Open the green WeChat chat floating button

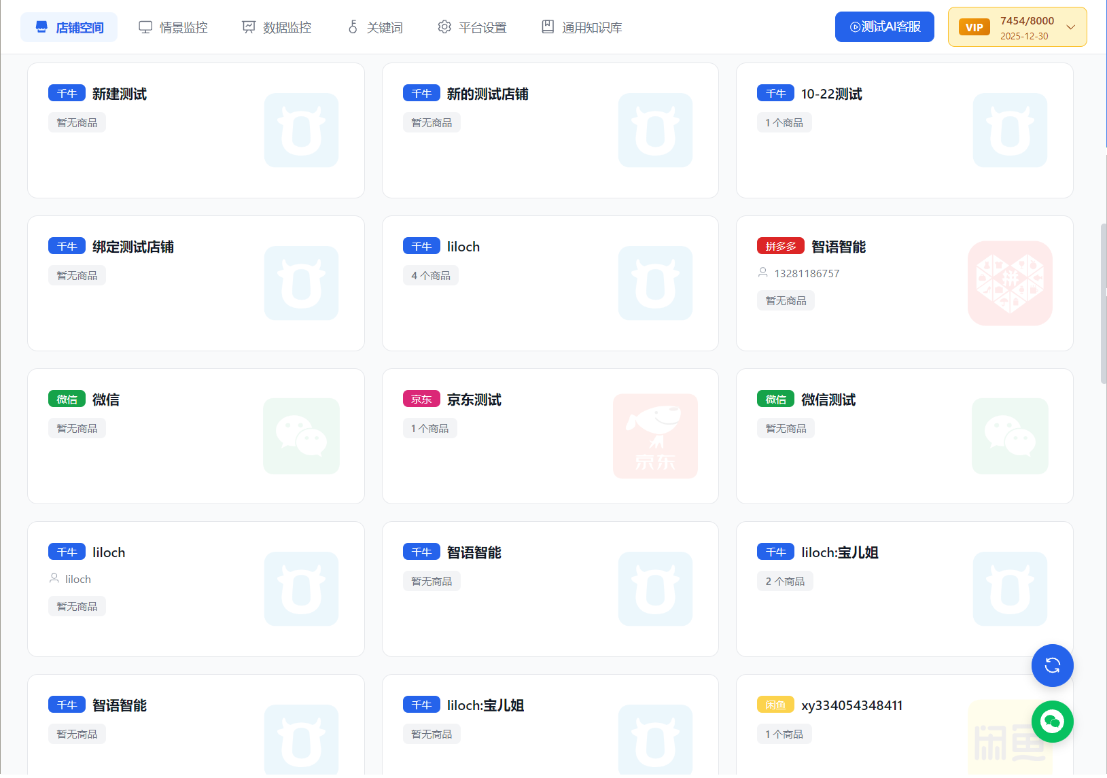coord(1052,721)
